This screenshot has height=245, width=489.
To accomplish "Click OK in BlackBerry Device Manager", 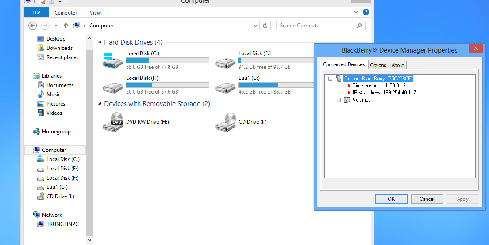I will coord(391,199).
